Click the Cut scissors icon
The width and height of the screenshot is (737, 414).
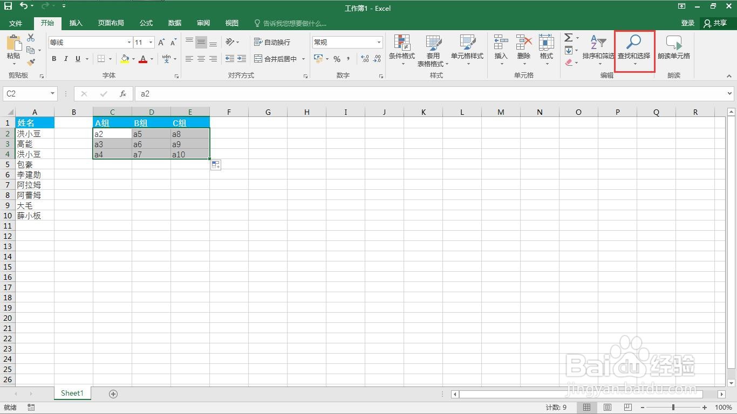pos(31,38)
